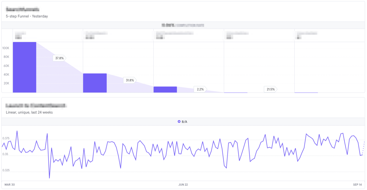Click the 20K axis label
This screenshot has height=190, width=367.
[7, 83]
